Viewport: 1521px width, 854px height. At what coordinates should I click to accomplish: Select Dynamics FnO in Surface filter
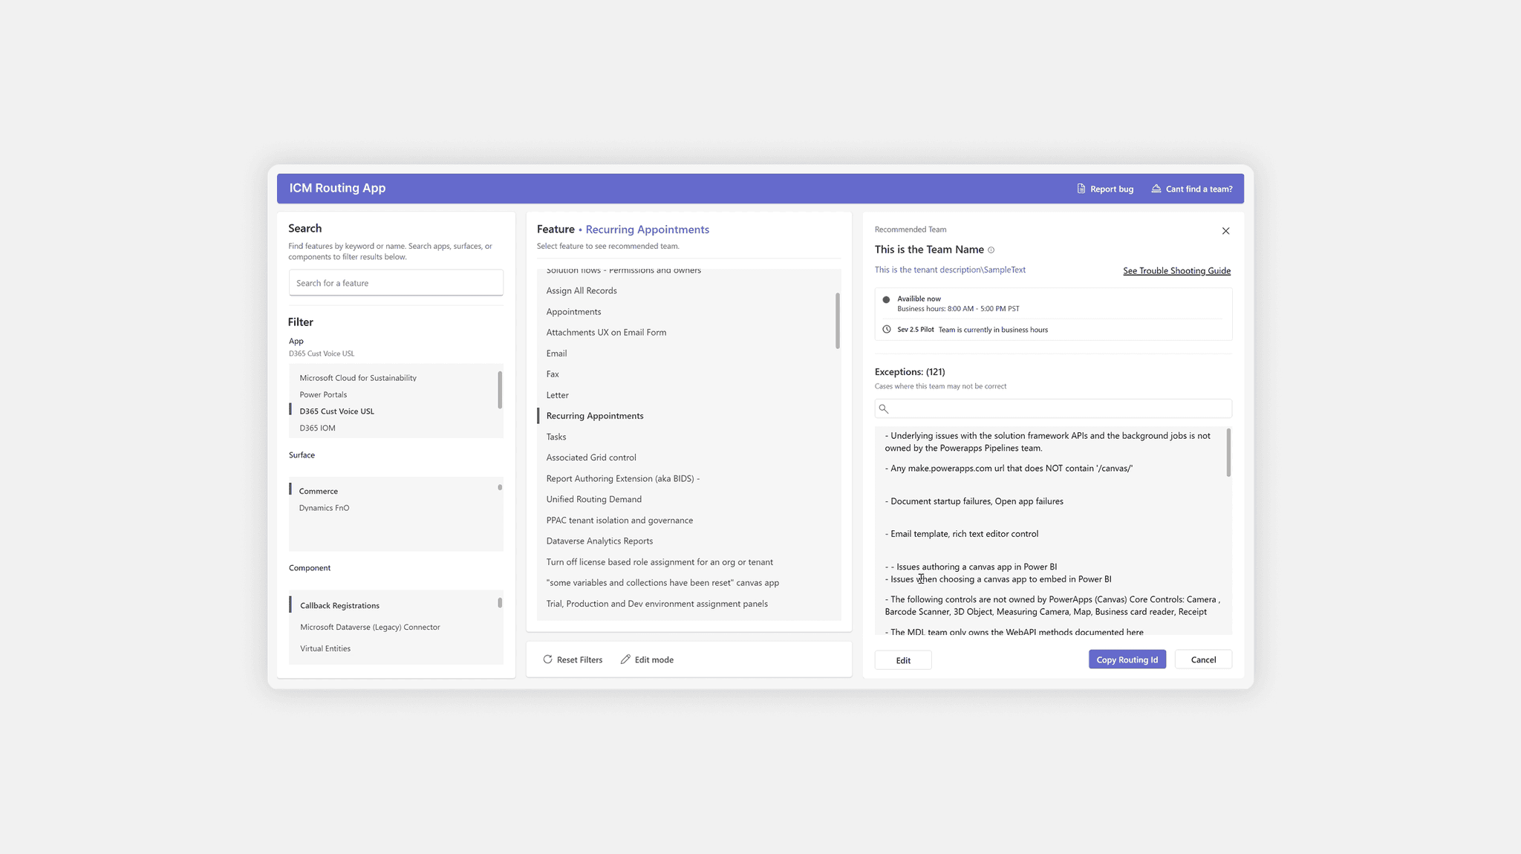tap(324, 508)
